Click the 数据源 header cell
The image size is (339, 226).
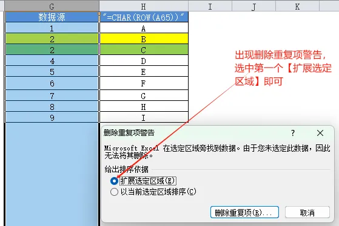coord(52,17)
